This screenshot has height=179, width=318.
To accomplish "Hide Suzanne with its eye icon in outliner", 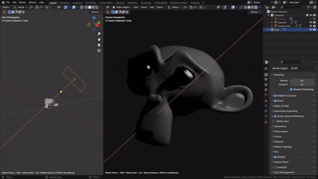I will [x=311, y=22].
